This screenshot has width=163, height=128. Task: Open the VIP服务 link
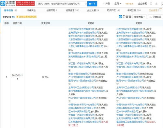(x=129, y=4)
